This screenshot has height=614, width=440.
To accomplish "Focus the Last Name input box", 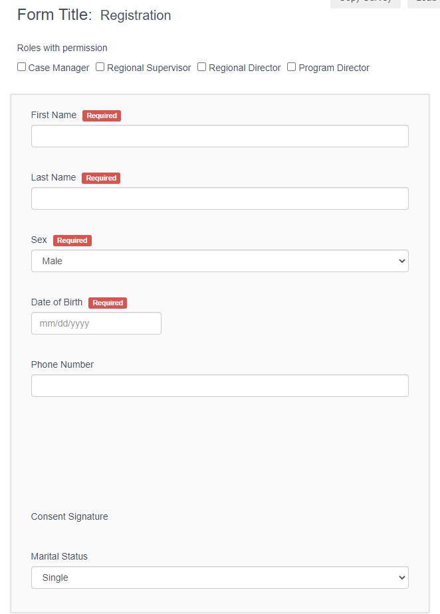I will (219, 198).
